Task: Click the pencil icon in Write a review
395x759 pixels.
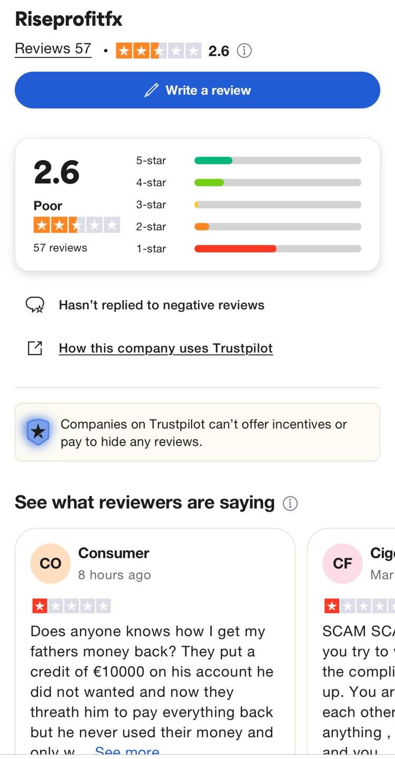Action: click(151, 90)
